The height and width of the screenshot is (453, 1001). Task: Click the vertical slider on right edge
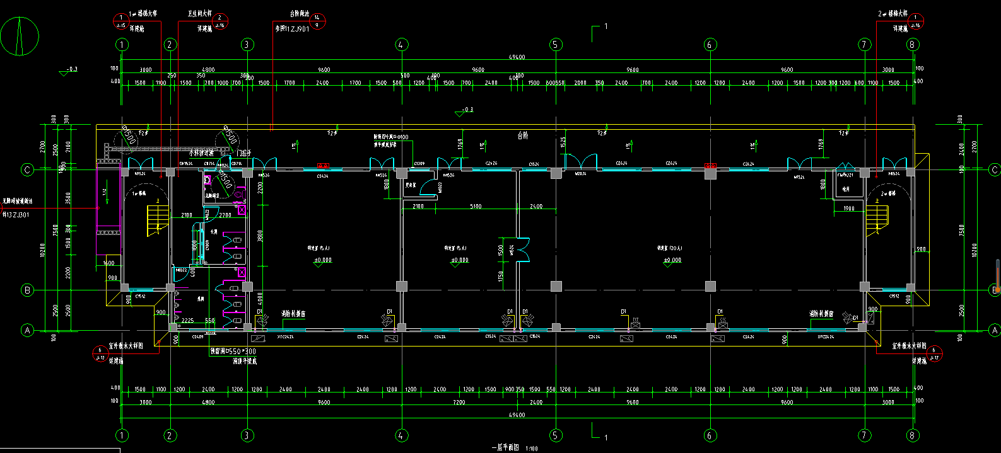[x=997, y=277]
